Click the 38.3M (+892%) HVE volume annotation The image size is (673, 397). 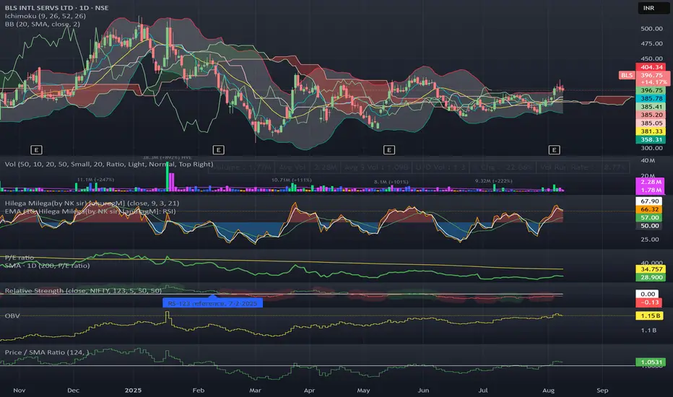click(167, 157)
